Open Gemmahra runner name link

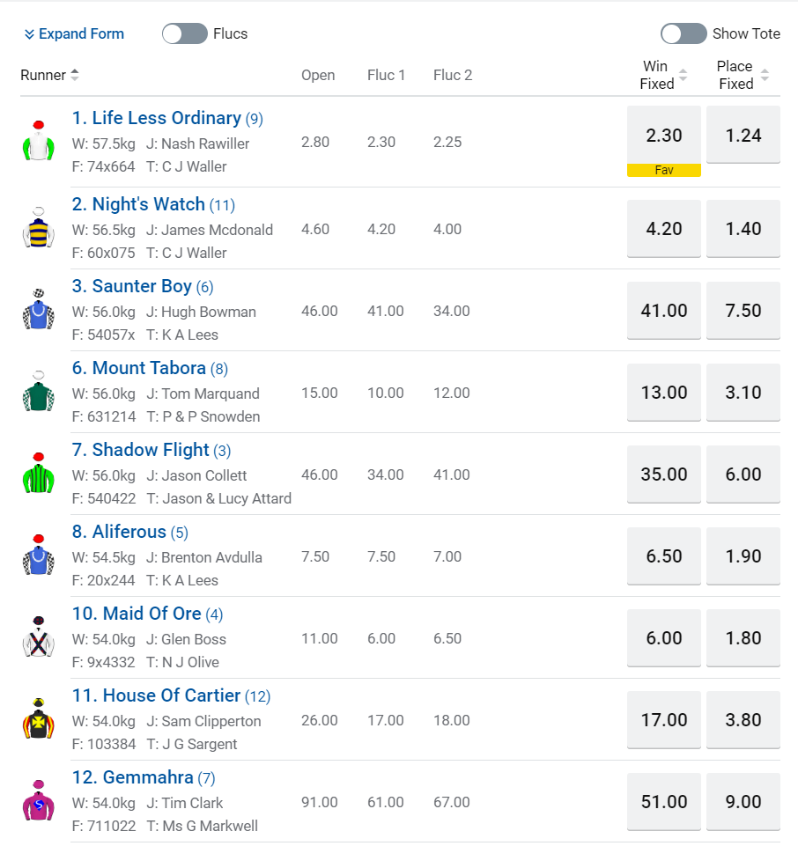[x=148, y=777]
